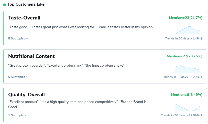
Task: Click the Taste-Overall trend sparkline chart
Action: [x=187, y=30]
